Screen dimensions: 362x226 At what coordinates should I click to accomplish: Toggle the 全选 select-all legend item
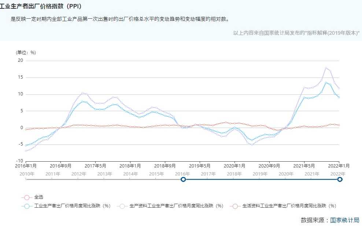point(26,197)
